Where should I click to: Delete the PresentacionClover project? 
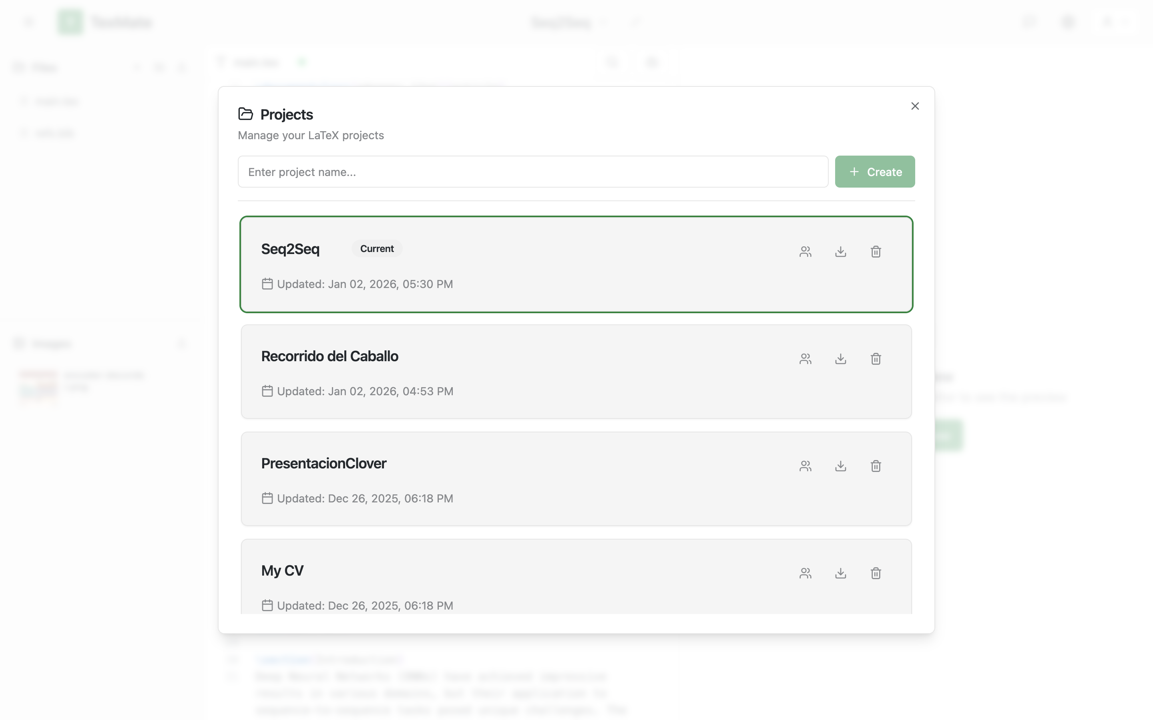click(x=876, y=466)
